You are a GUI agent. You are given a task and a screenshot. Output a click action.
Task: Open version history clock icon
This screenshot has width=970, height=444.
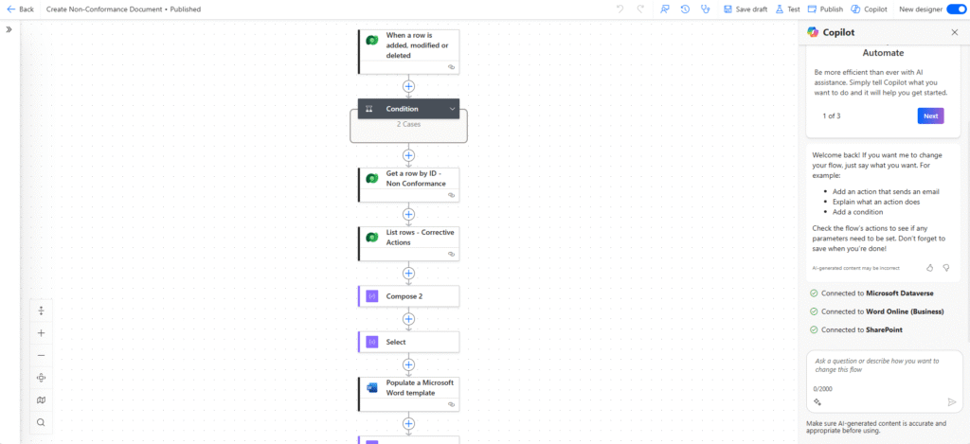pos(685,9)
